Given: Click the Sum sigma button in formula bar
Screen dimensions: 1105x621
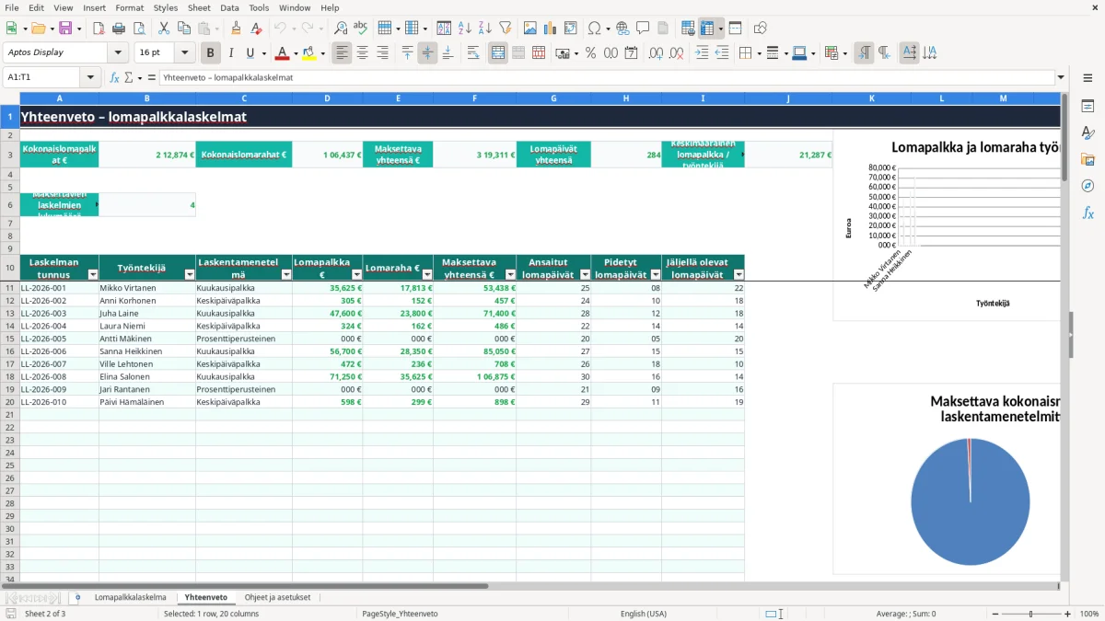Looking at the screenshot, I should (128, 78).
